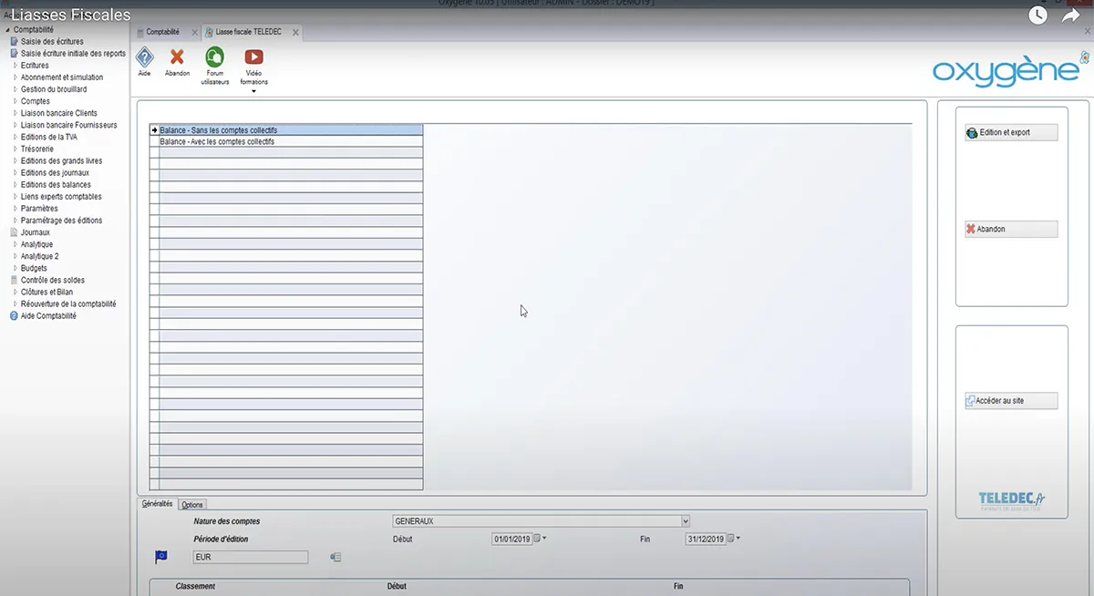1094x596 pixels.
Task: Select Analytique 2 tree item
Action: coord(39,256)
